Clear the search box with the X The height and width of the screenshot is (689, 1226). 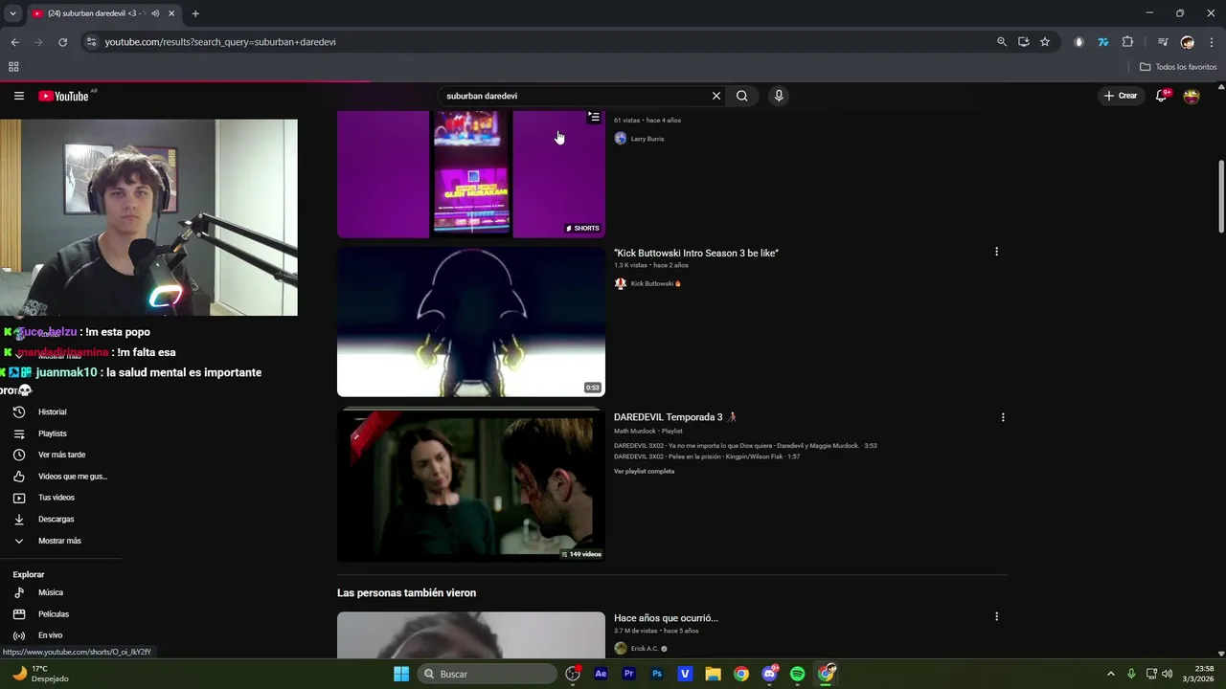tap(715, 96)
